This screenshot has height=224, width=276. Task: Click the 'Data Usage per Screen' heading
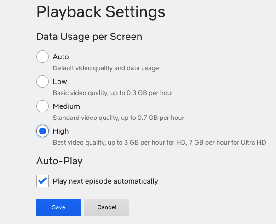pyautogui.click(x=89, y=36)
